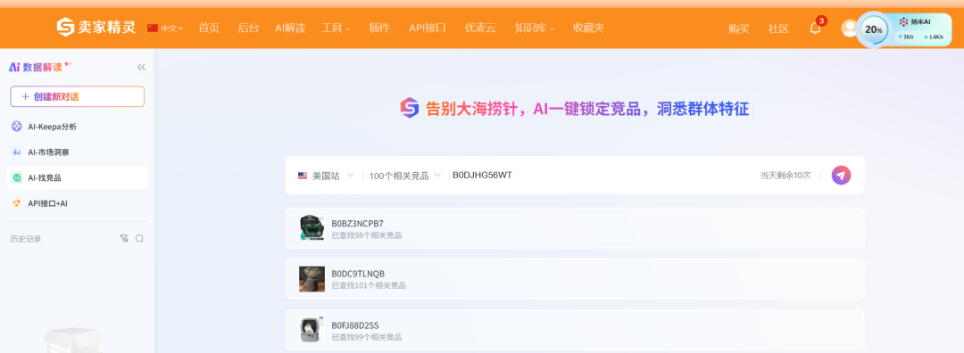This screenshot has width=964, height=353.
Task: Open history result B0DC9TLNQB
Action: click(575, 279)
